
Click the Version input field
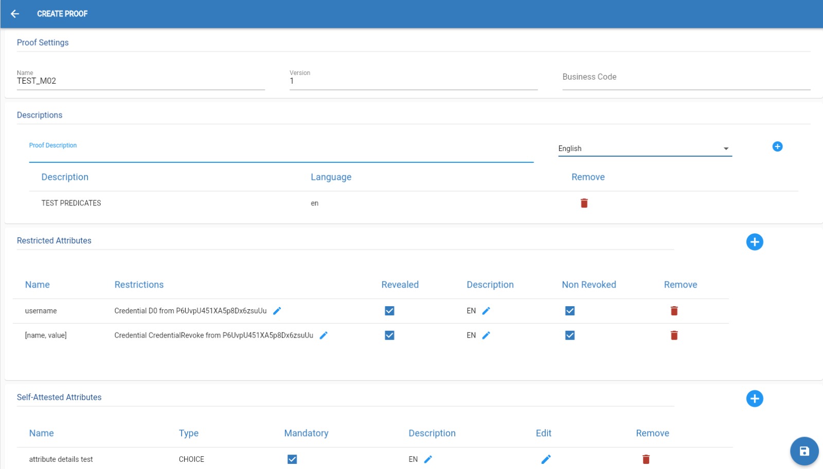pos(414,81)
